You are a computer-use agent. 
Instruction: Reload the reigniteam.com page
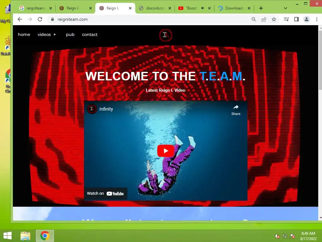pyautogui.click(x=40, y=19)
